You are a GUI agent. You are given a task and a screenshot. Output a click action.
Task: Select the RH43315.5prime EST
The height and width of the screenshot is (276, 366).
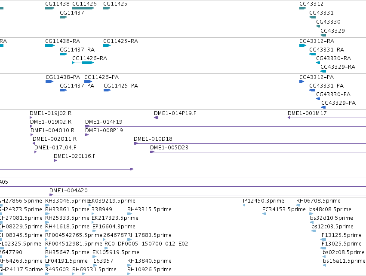point(130,214)
